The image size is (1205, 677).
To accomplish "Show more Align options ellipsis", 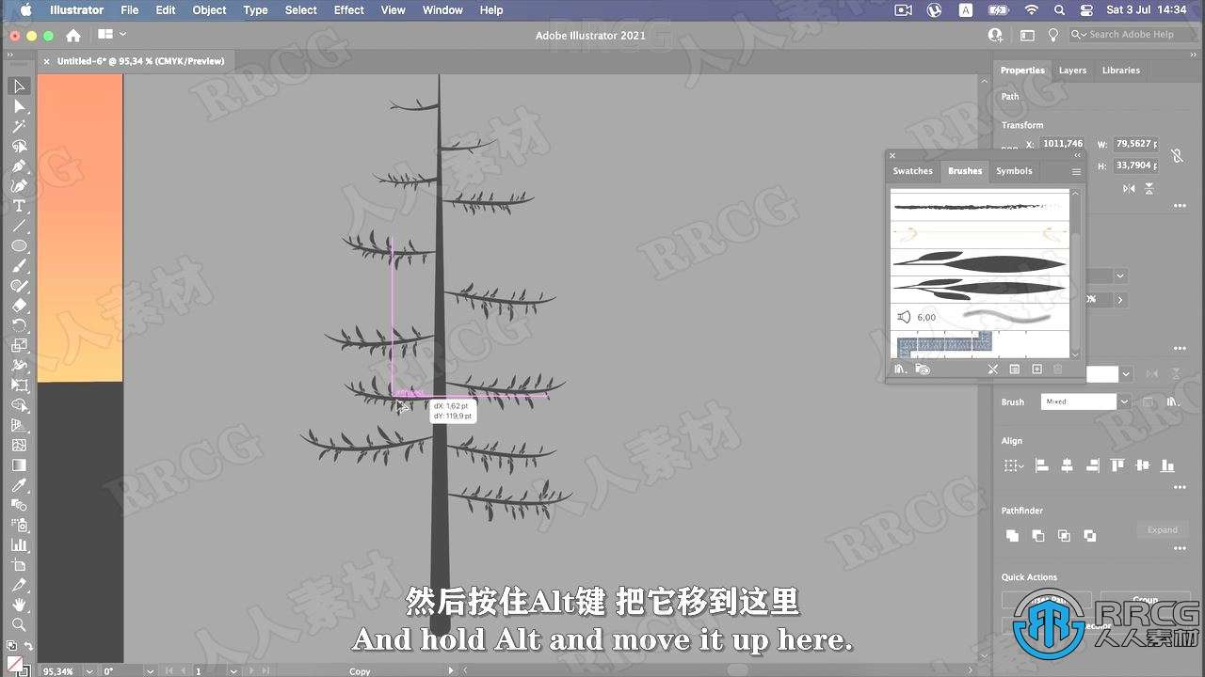I will pos(1180,488).
